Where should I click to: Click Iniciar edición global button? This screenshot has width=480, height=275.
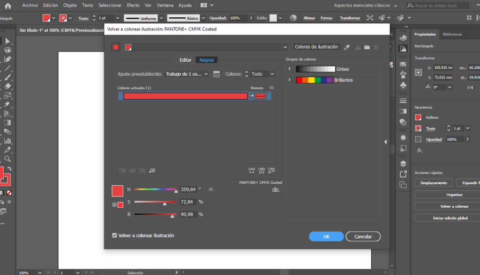[x=450, y=218]
